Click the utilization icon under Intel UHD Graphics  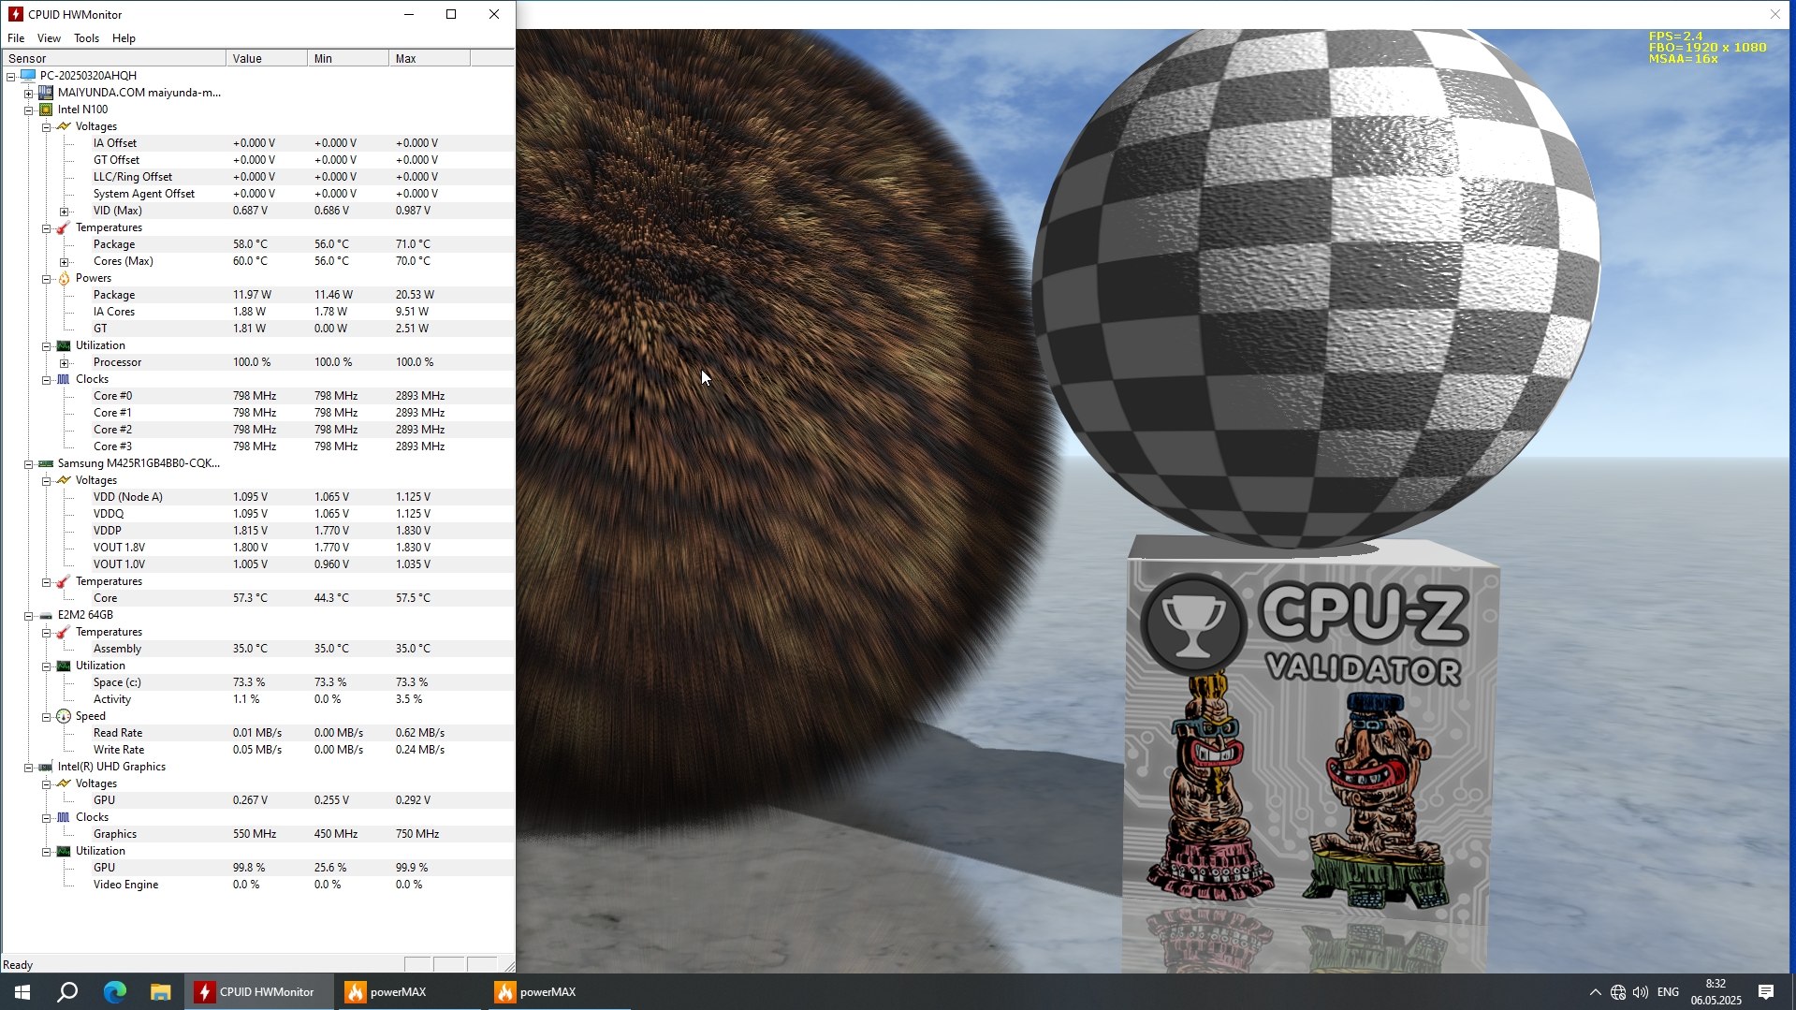point(64,851)
